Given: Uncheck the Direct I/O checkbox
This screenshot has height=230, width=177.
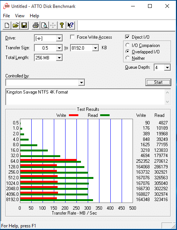Looking at the screenshot, I should (x=127, y=37).
